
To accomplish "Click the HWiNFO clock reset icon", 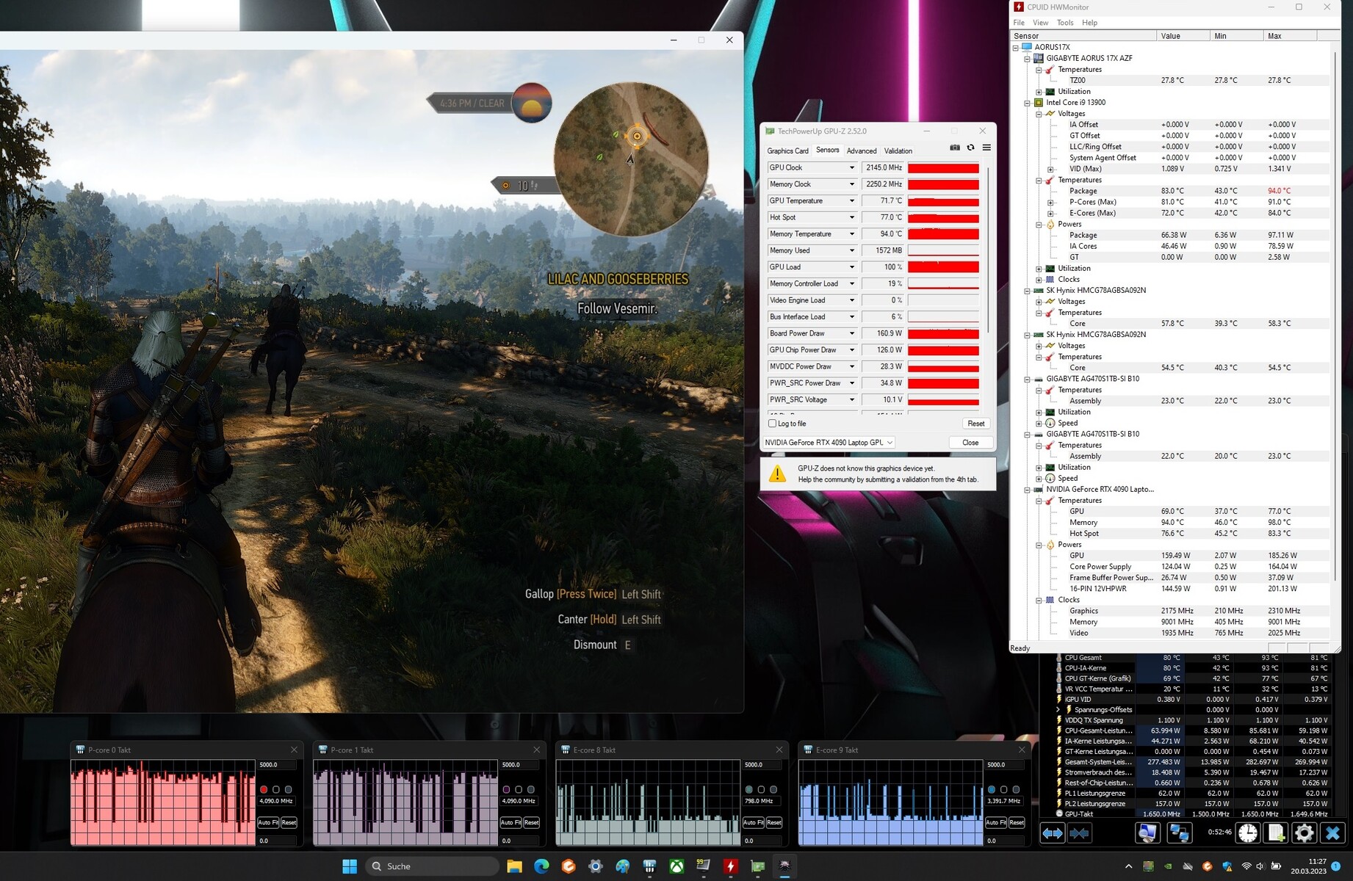I will point(1248,833).
